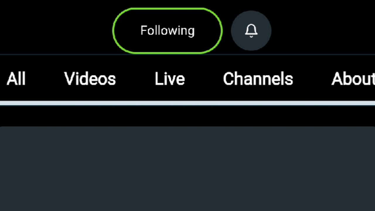Browse the Channels section
This screenshot has width=375, height=211.
pos(258,79)
